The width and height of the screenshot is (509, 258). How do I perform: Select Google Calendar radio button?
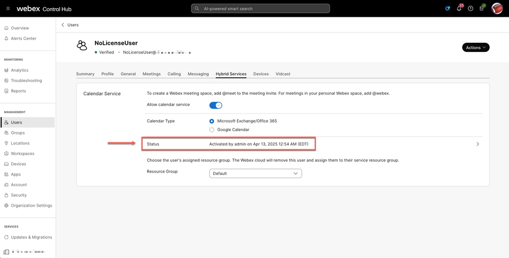tap(211, 130)
